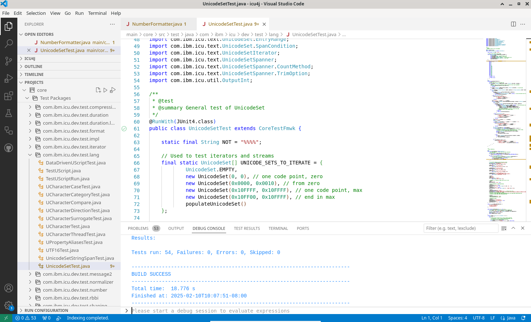The width and height of the screenshot is (531, 322).
Task: Click the 'lang' breadcrumb segment
Action: (273, 34)
